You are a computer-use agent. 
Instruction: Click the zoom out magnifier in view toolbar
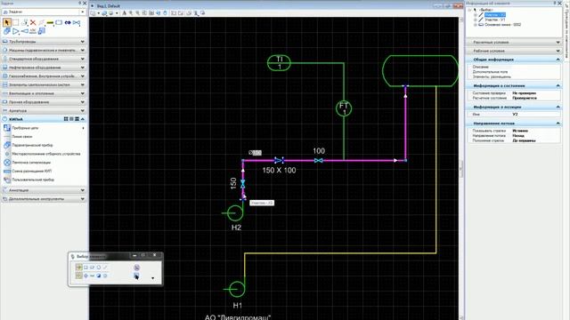click(138, 13)
